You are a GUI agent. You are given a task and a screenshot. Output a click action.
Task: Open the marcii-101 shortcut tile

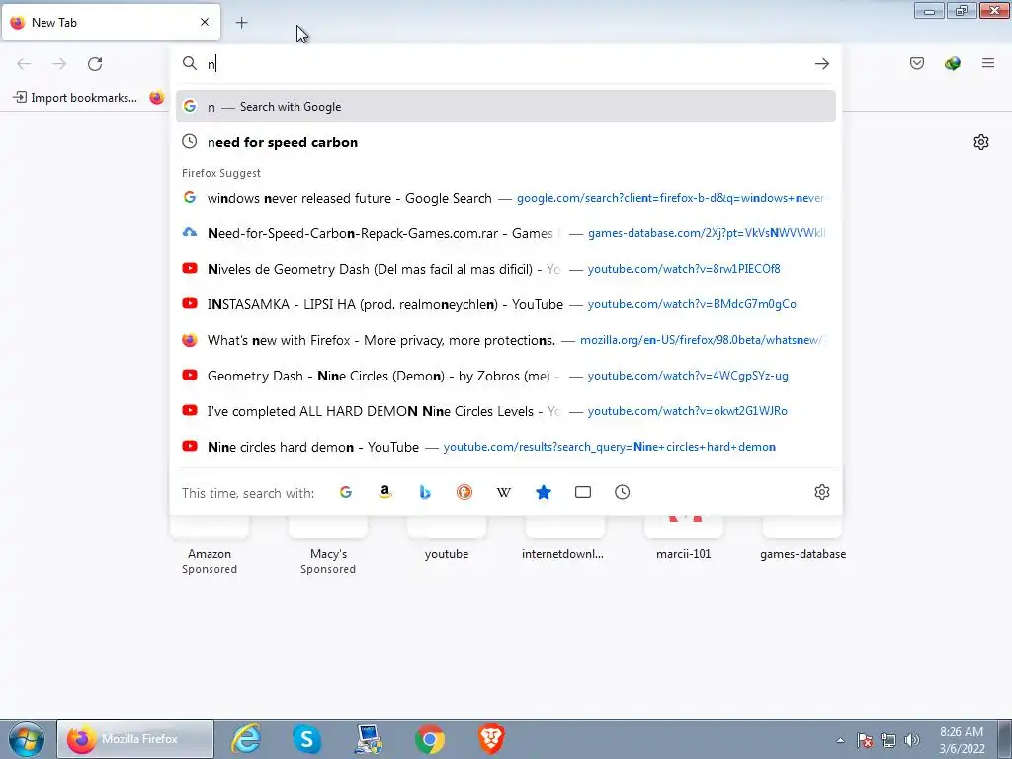tap(684, 540)
